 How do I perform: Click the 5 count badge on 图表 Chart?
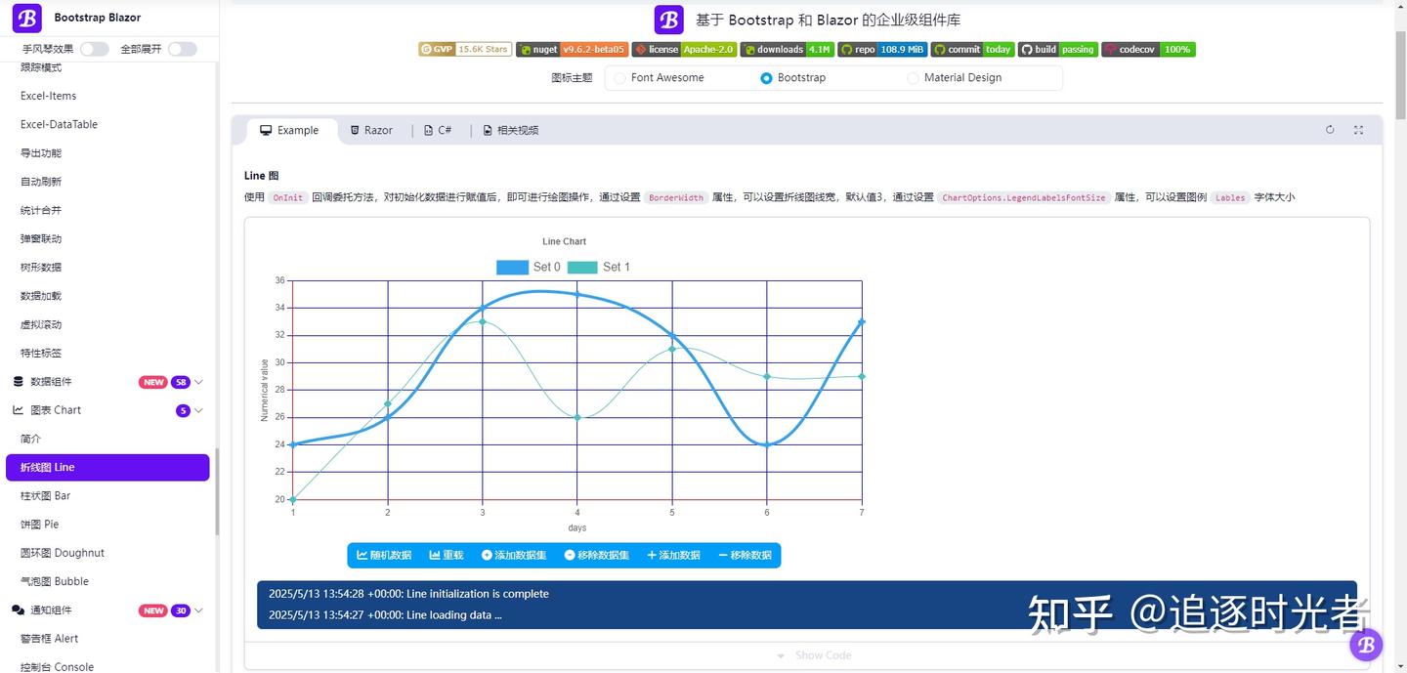[183, 410]
